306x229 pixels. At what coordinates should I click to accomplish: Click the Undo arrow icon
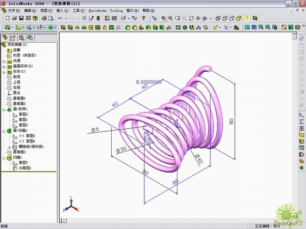coord(60,18)
